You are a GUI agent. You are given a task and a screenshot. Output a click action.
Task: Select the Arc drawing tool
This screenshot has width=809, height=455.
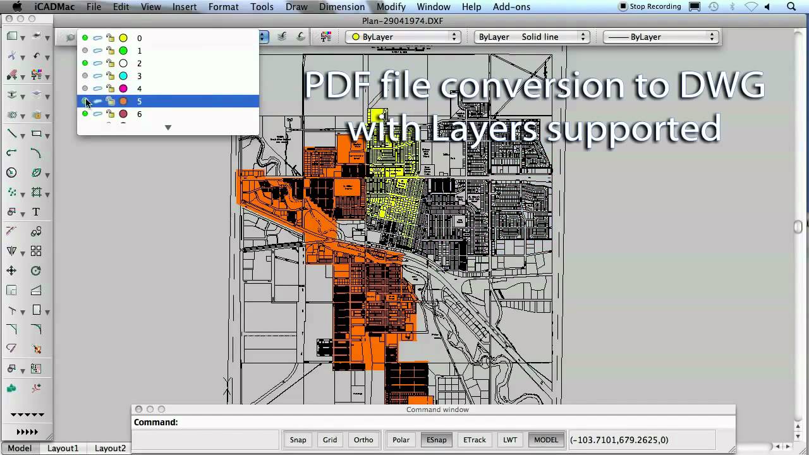coord(36,153)
